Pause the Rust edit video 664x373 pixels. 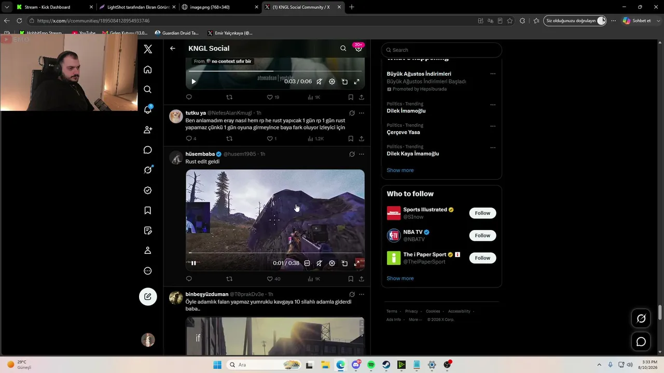pyautogui.click(x=193, y=263)
